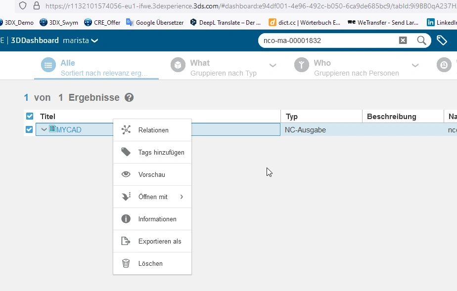Uncheck the MYCAD row checkbox
The width and height of the screenshot is (457, 291).
[x=29, y=129]
